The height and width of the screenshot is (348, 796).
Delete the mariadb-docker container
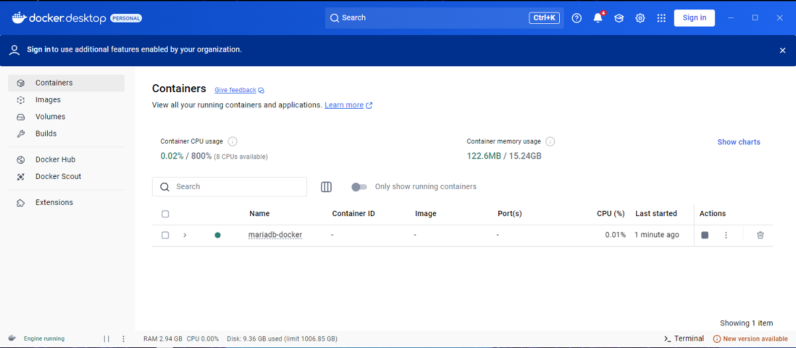click(760, 235)
